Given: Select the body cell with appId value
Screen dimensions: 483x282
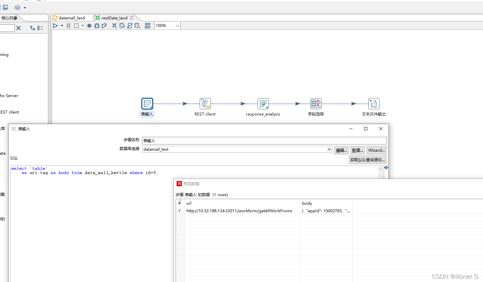Looking at the screenshot, I should point(326,211).
